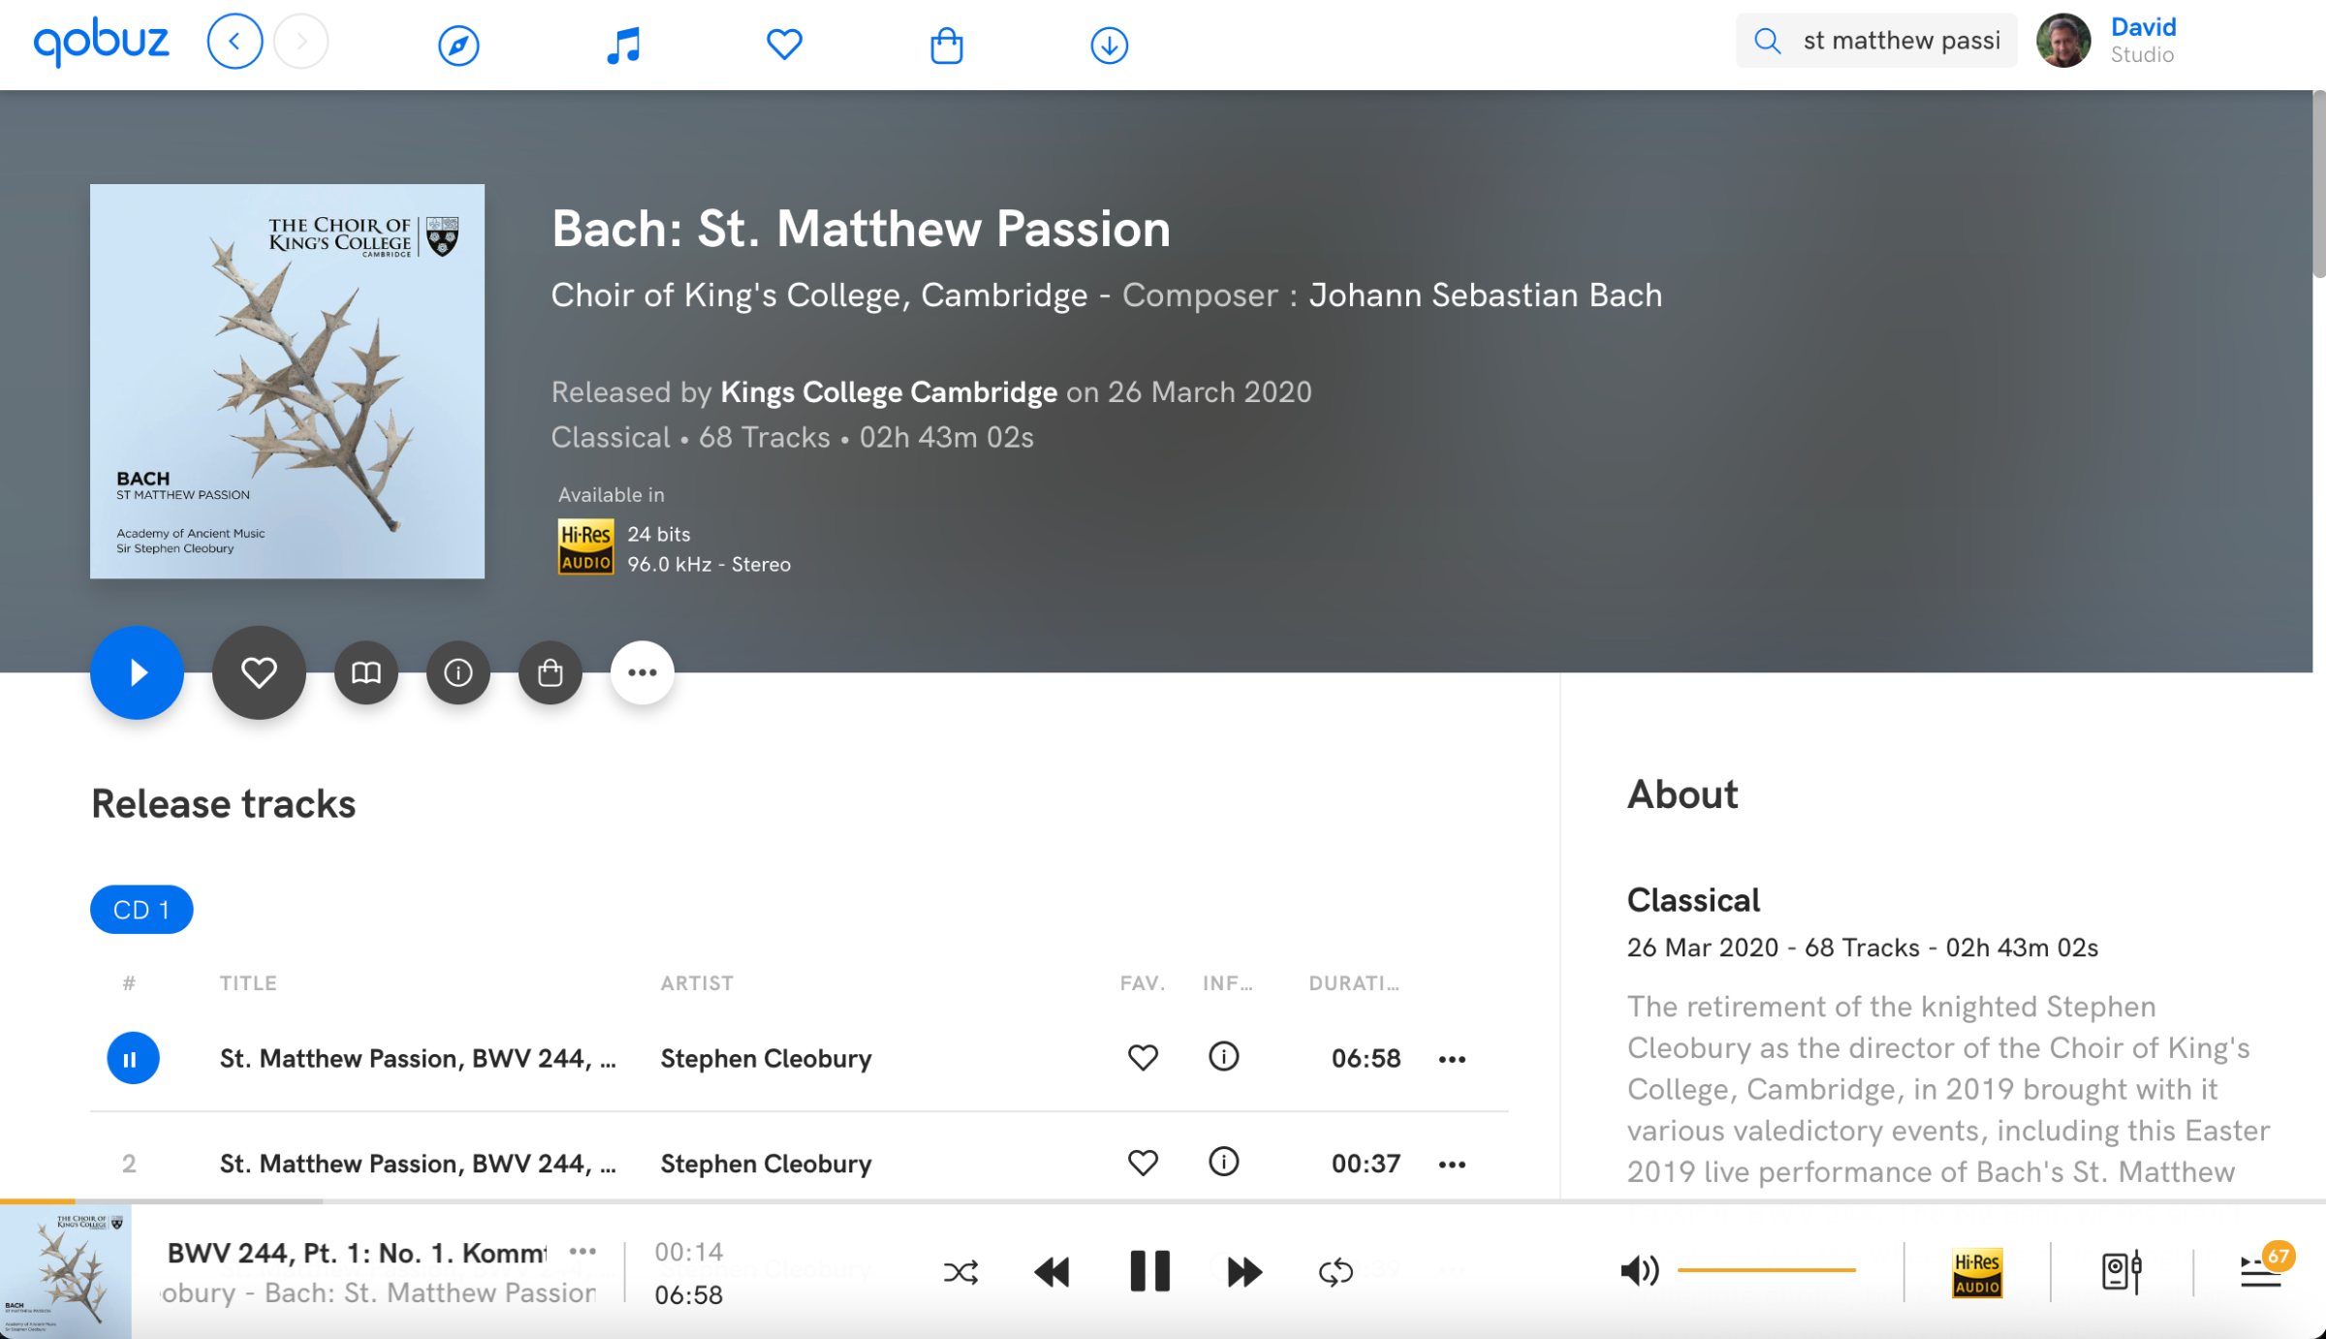Screen dimensions: 2326x1339
Task: Favorite the first track heart
Action: click(x=1143, y=1057)
